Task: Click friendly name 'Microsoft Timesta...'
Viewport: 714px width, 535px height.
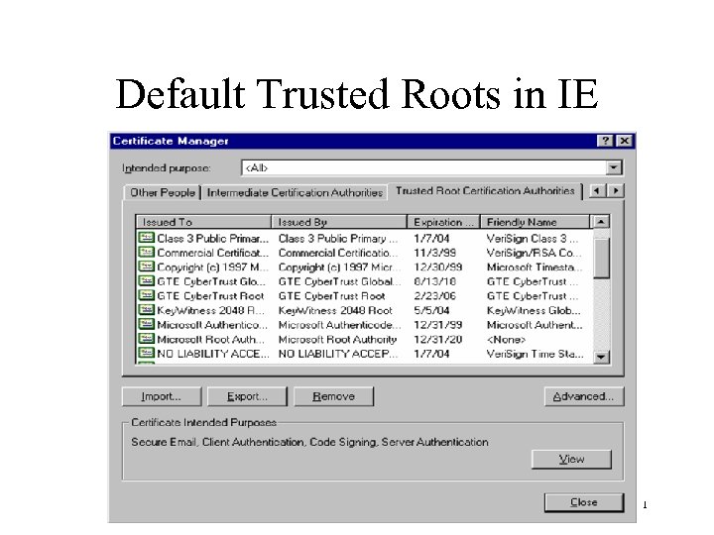Action: (535, 267)
